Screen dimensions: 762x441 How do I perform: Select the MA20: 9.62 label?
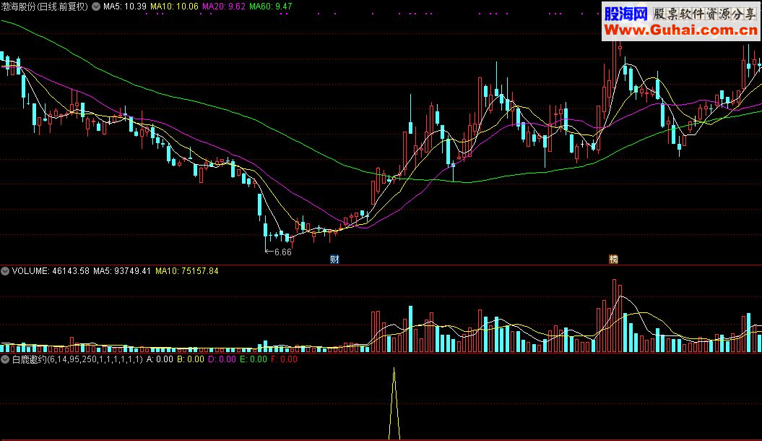[x=224, y=7]
